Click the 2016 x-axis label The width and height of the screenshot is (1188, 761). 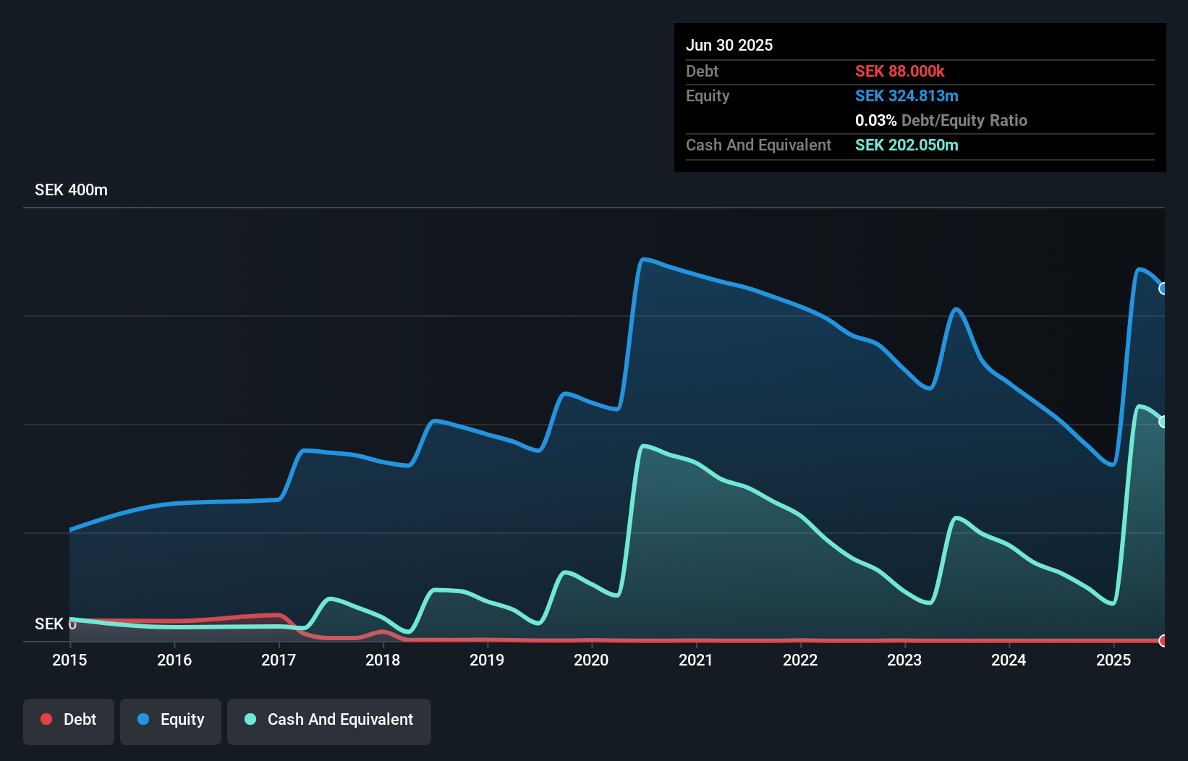(x=174, y=660)
